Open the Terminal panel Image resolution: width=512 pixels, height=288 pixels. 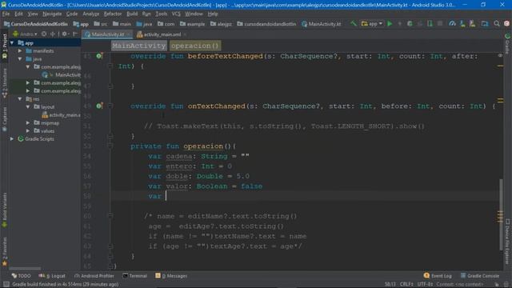(x=134, y=276)
